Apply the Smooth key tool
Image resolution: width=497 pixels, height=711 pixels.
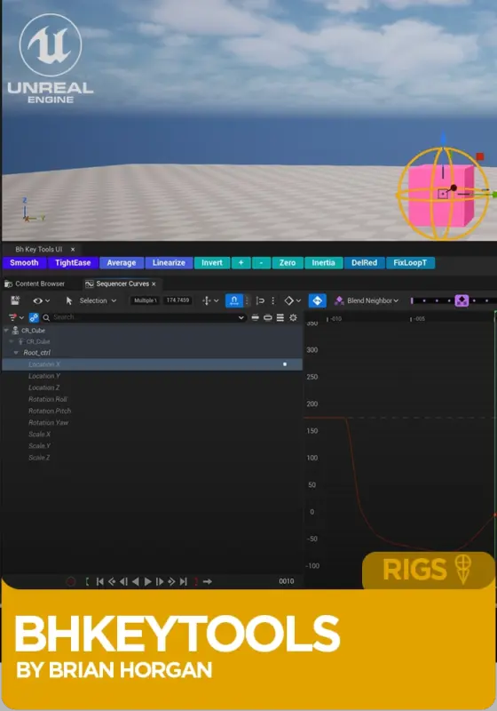coord(24,263)
